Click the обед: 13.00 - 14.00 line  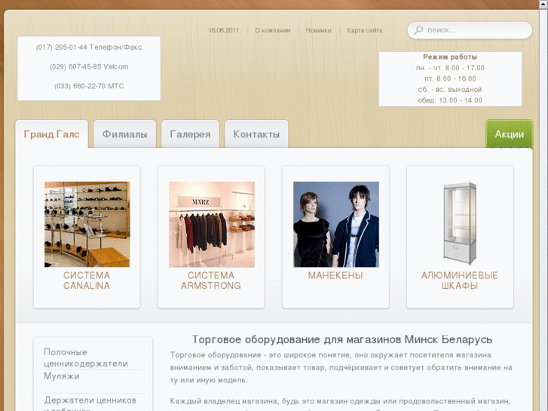point(450,100)
